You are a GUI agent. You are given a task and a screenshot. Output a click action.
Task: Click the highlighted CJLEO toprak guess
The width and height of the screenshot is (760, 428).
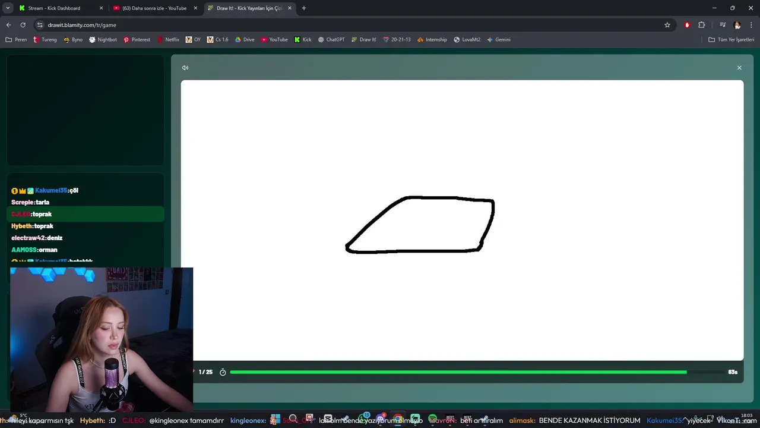pos(85,214)
